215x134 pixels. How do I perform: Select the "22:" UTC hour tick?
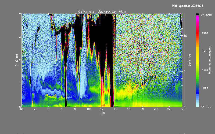pyautogui.click(x=169, y=109)
